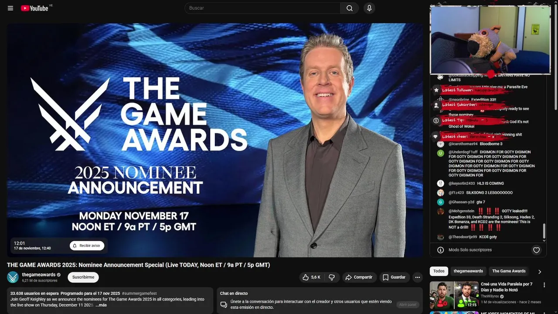
Task: Open thegameawards channel avatar
Action: click(13, 277)
